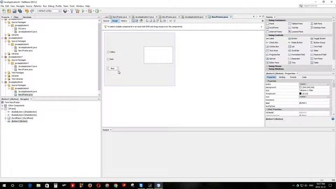336x189 pixels.
Task: Select the Toggle Button palette item
Action: coord(318,38)
